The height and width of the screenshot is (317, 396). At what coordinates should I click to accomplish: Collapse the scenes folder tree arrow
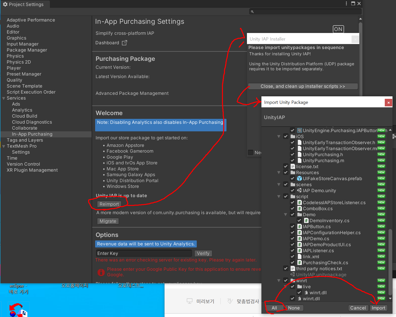(279, 185)
